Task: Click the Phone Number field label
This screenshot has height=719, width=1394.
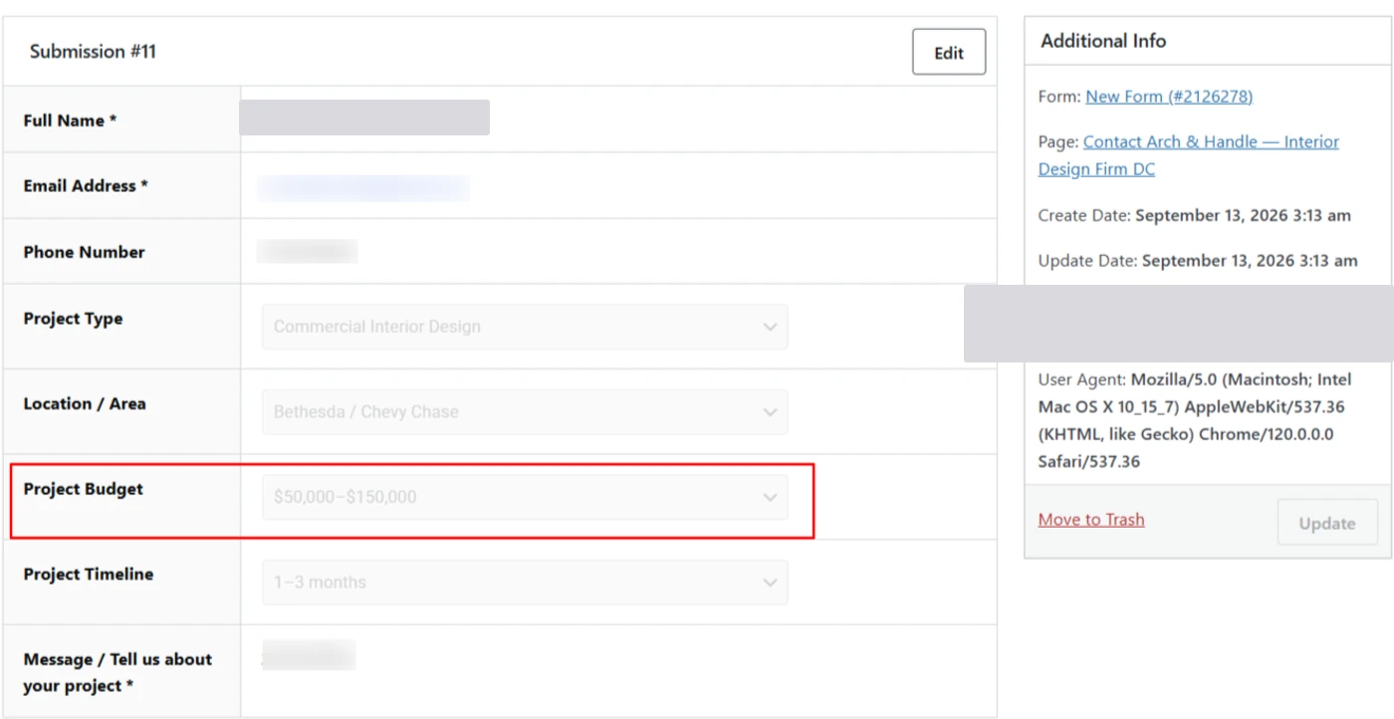Action: pos(85,253)
